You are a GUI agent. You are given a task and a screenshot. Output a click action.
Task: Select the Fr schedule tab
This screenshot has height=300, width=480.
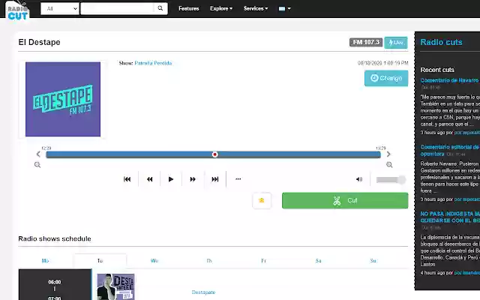[x=263, y=261]
